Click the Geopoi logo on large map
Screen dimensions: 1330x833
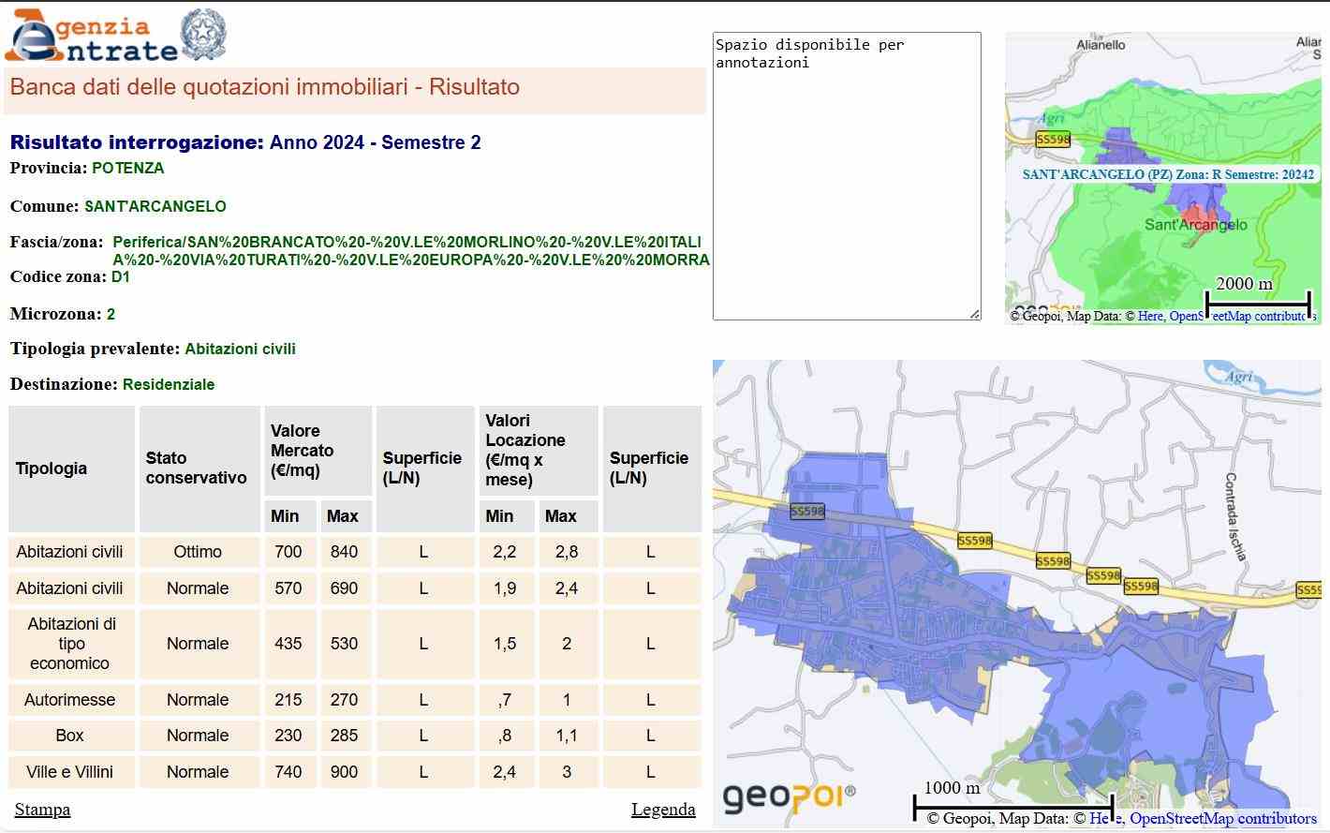789,797
